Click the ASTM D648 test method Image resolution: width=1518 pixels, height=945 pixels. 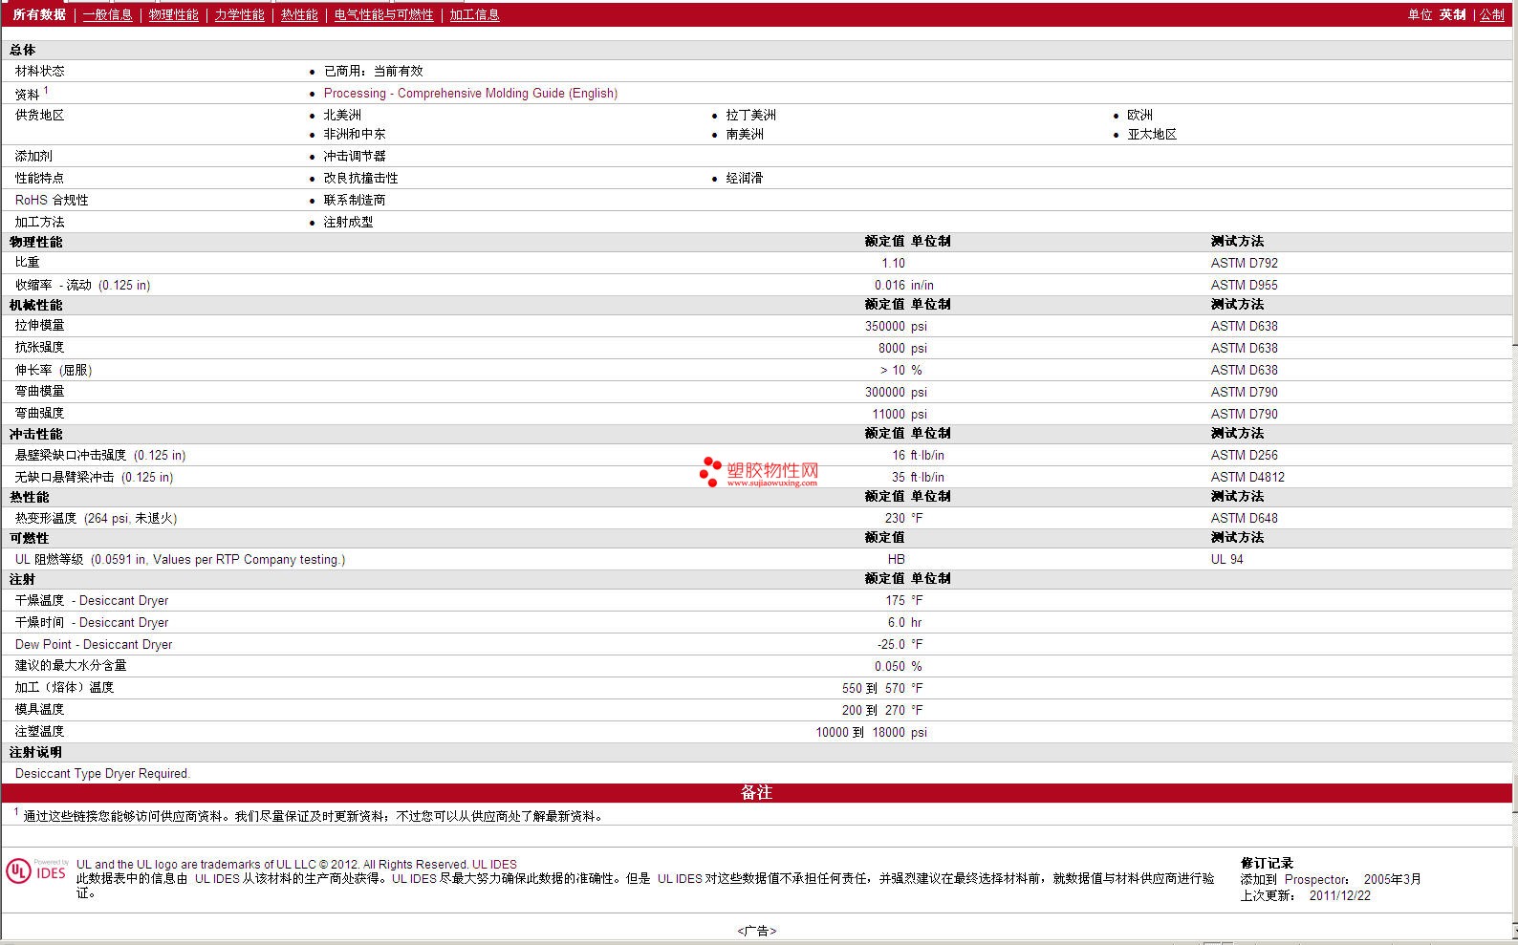(x=1244, y=518)
